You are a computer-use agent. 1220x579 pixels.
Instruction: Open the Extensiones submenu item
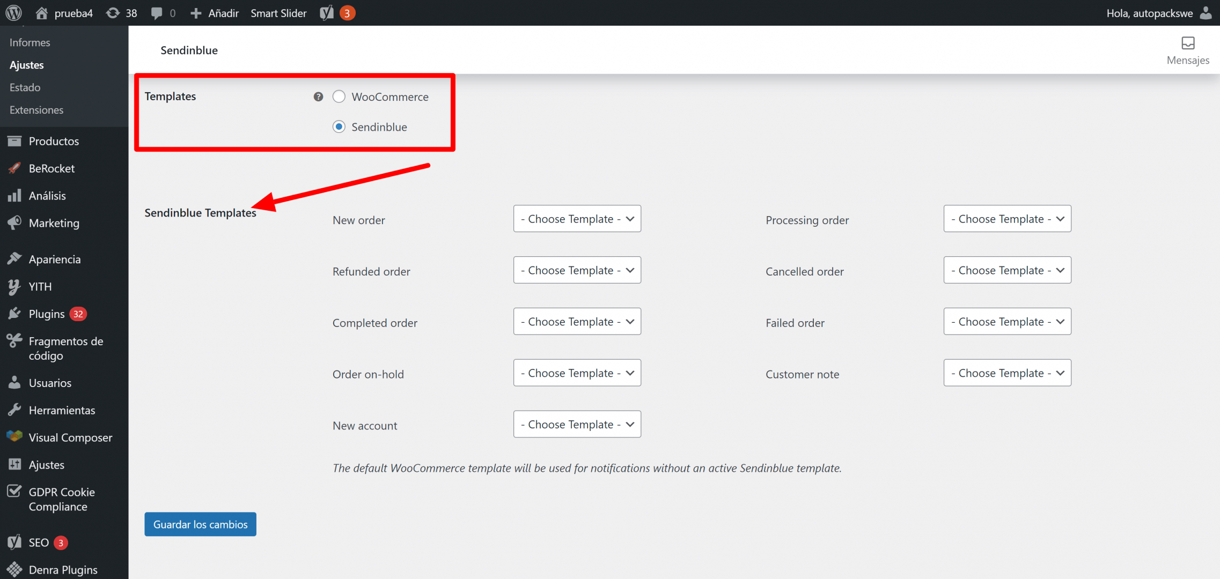pos(36,110)
